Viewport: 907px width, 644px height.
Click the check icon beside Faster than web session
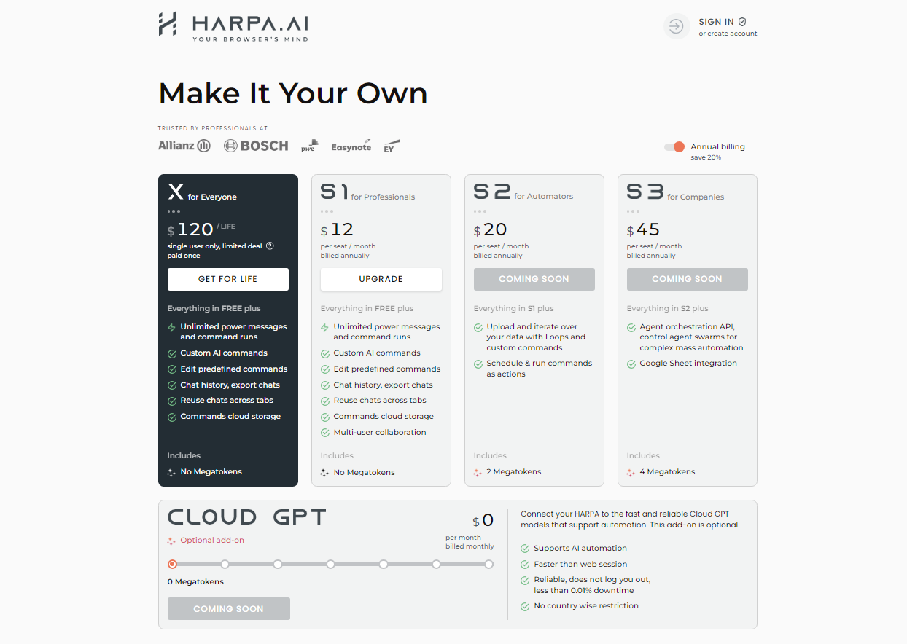525,565
